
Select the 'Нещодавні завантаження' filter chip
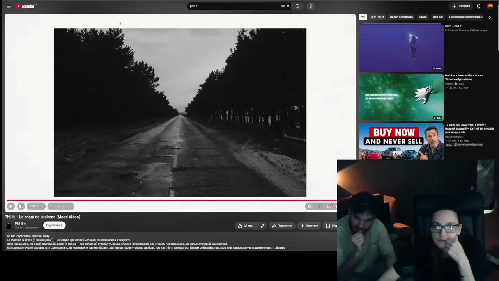[x=466, y=17]
